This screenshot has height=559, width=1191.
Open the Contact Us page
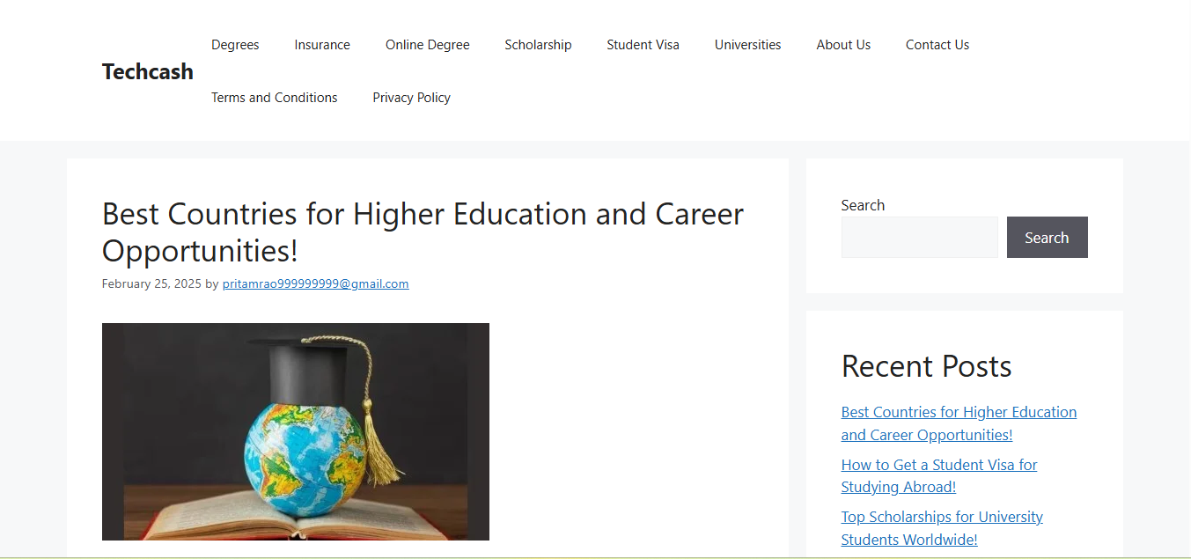pos(937,45)
